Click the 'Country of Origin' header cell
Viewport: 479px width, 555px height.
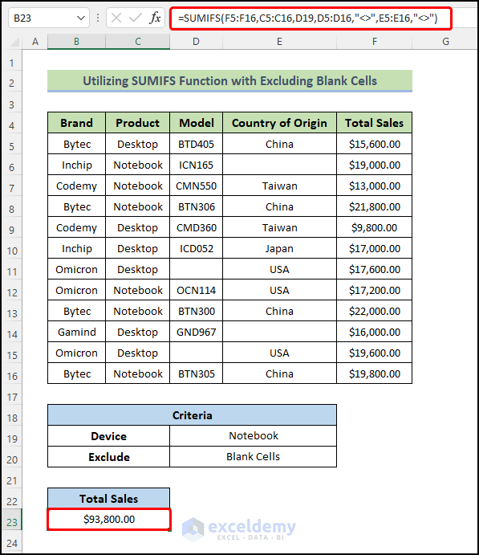pos(280,123)
